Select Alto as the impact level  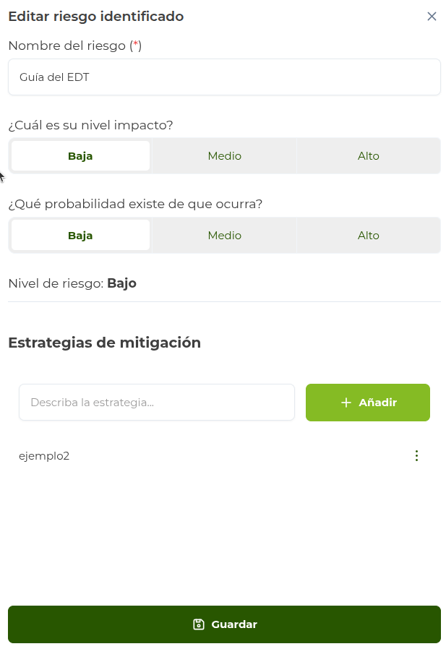[x=369, y=155]
